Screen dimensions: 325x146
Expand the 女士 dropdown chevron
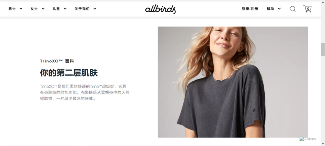[x=43, y=9]
